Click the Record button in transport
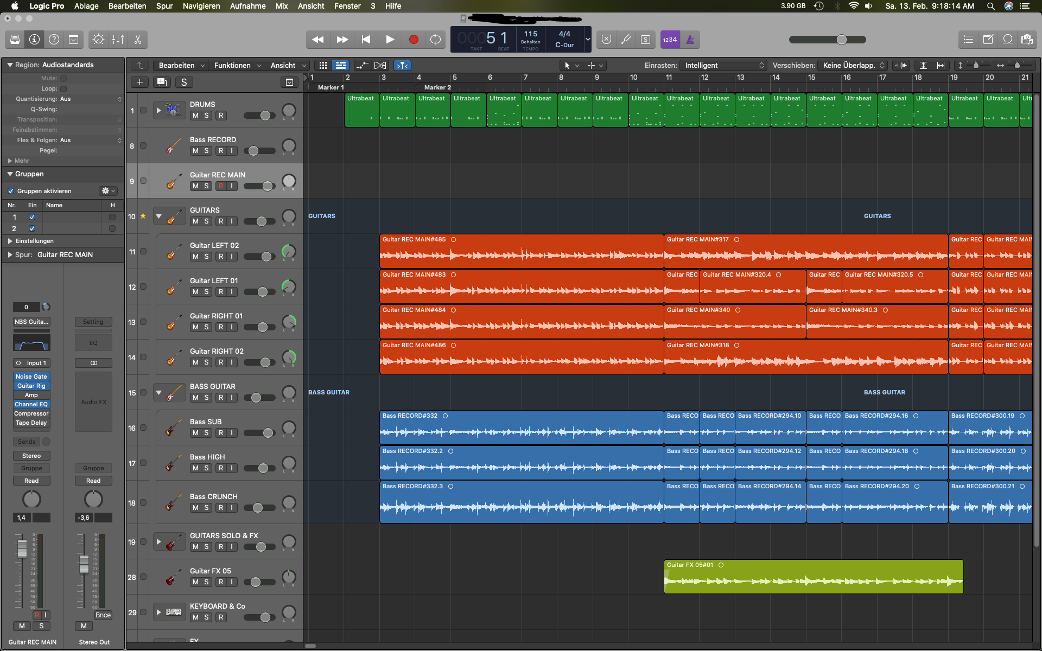 [414, 40]
